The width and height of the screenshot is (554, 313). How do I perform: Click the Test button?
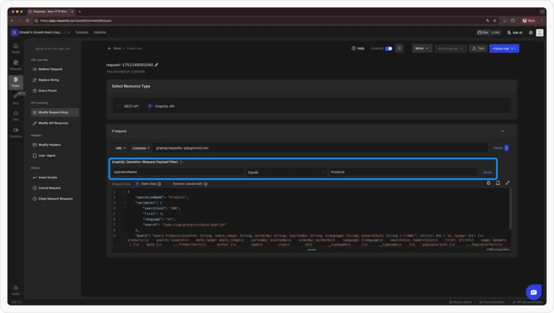pyautogui.click(x=478, y=48)
